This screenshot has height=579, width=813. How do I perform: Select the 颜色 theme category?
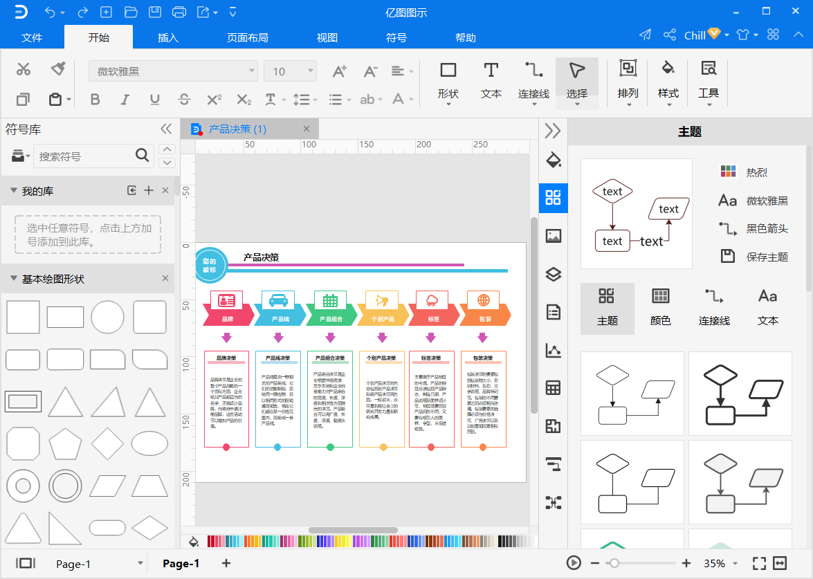[660, 308]
